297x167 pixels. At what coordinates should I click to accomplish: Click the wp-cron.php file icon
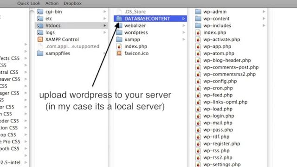coord(198,88)
